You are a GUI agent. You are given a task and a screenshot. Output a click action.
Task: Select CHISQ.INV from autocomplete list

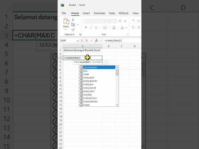click(x=97, y=84)
